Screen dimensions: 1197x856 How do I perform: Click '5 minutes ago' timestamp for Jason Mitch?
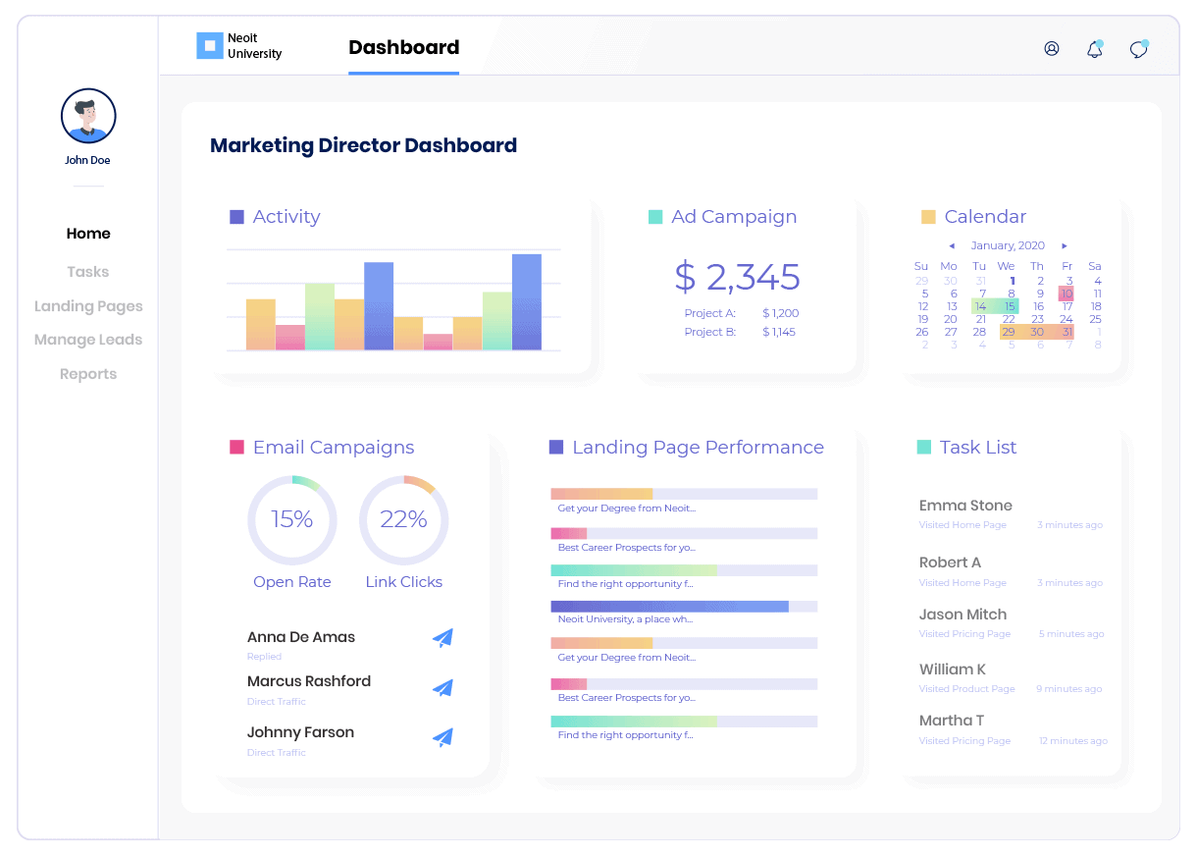[x=1071, y=634]
